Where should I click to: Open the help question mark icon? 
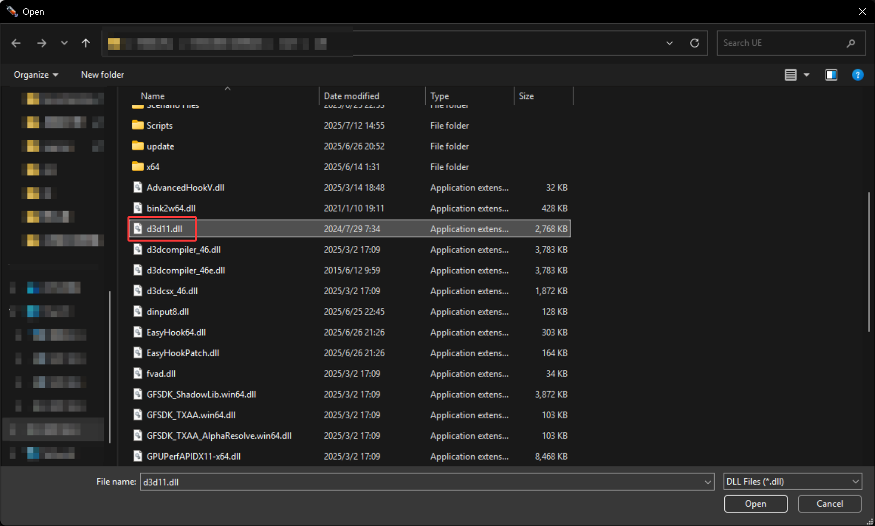(x=857, y=75)
